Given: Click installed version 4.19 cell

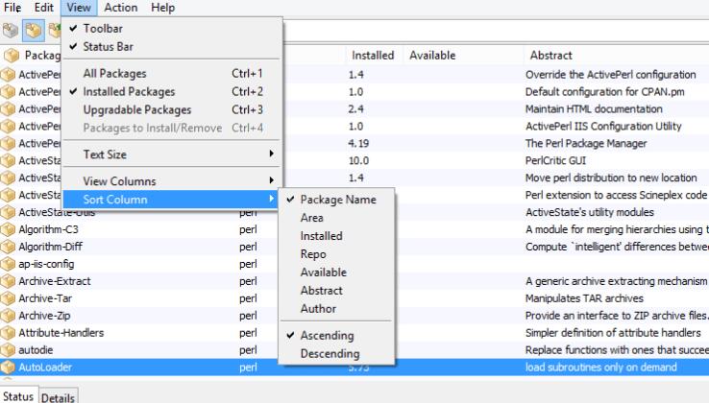Looking at the screenshot, I should click(x=358, y=144).
